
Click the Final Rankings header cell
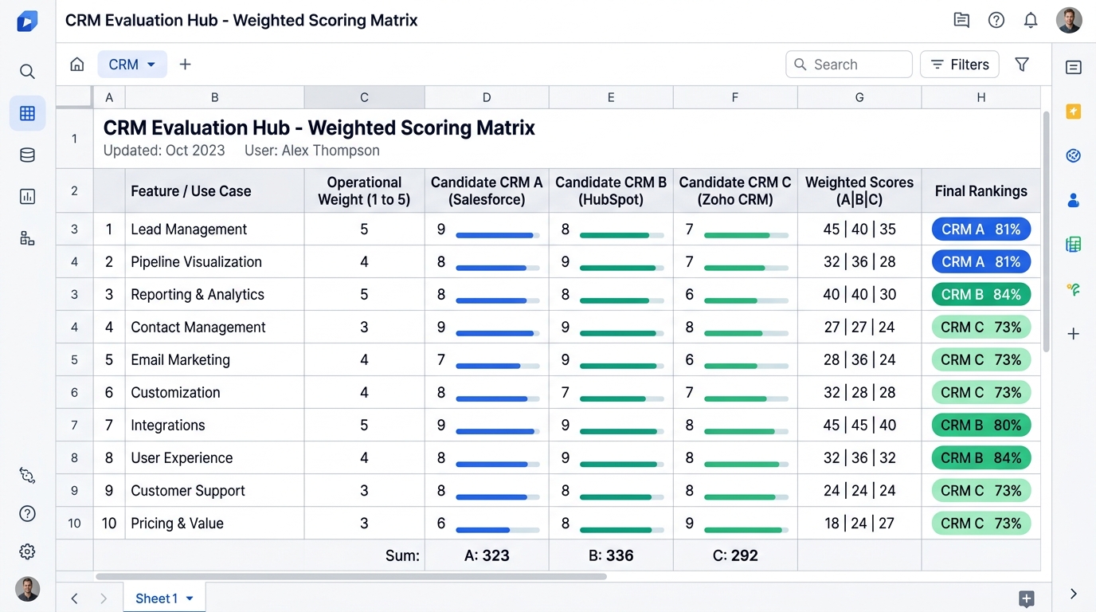[x=981, y=191]
